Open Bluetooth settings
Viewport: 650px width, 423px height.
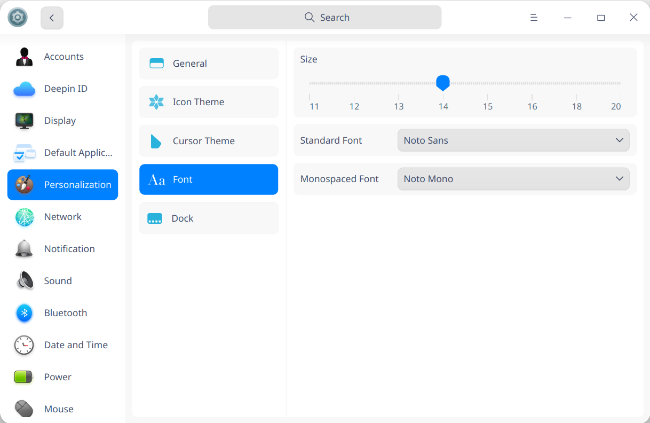[x=63, y=313]
